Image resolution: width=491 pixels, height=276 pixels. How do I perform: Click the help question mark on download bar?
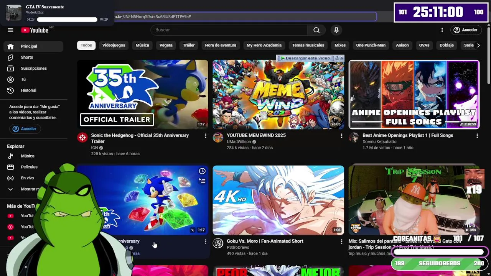click(x=337, y=58)
